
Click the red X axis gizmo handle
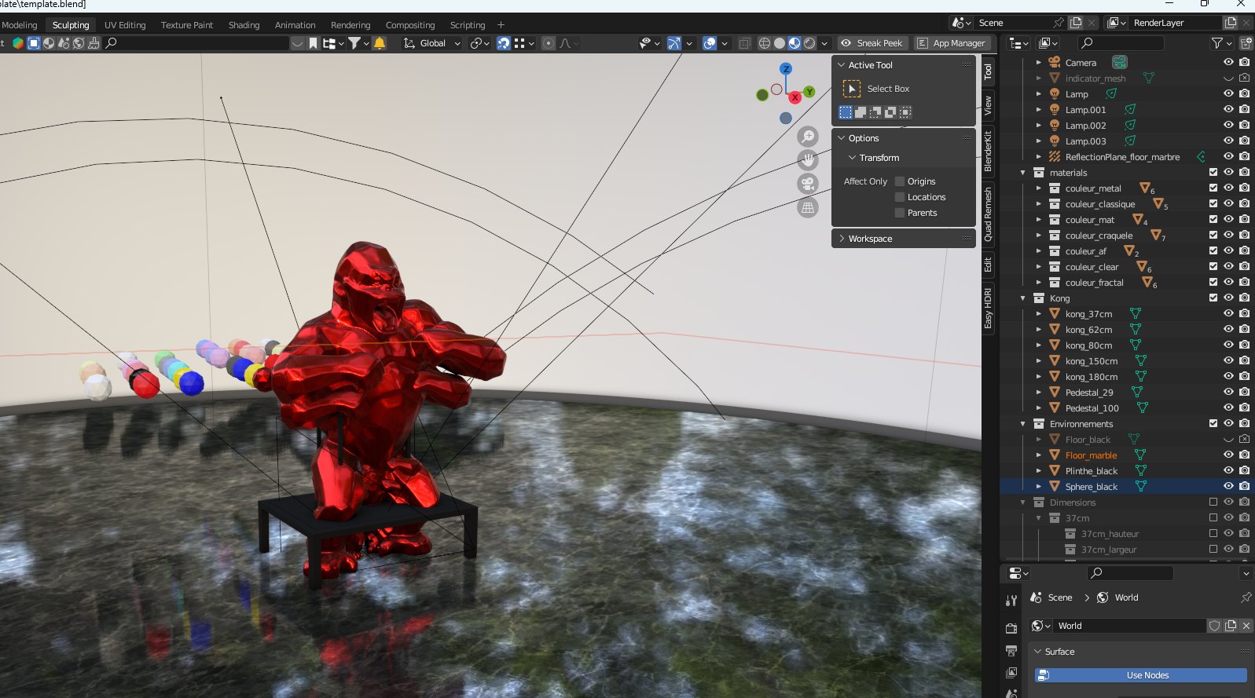click(795, 97)
